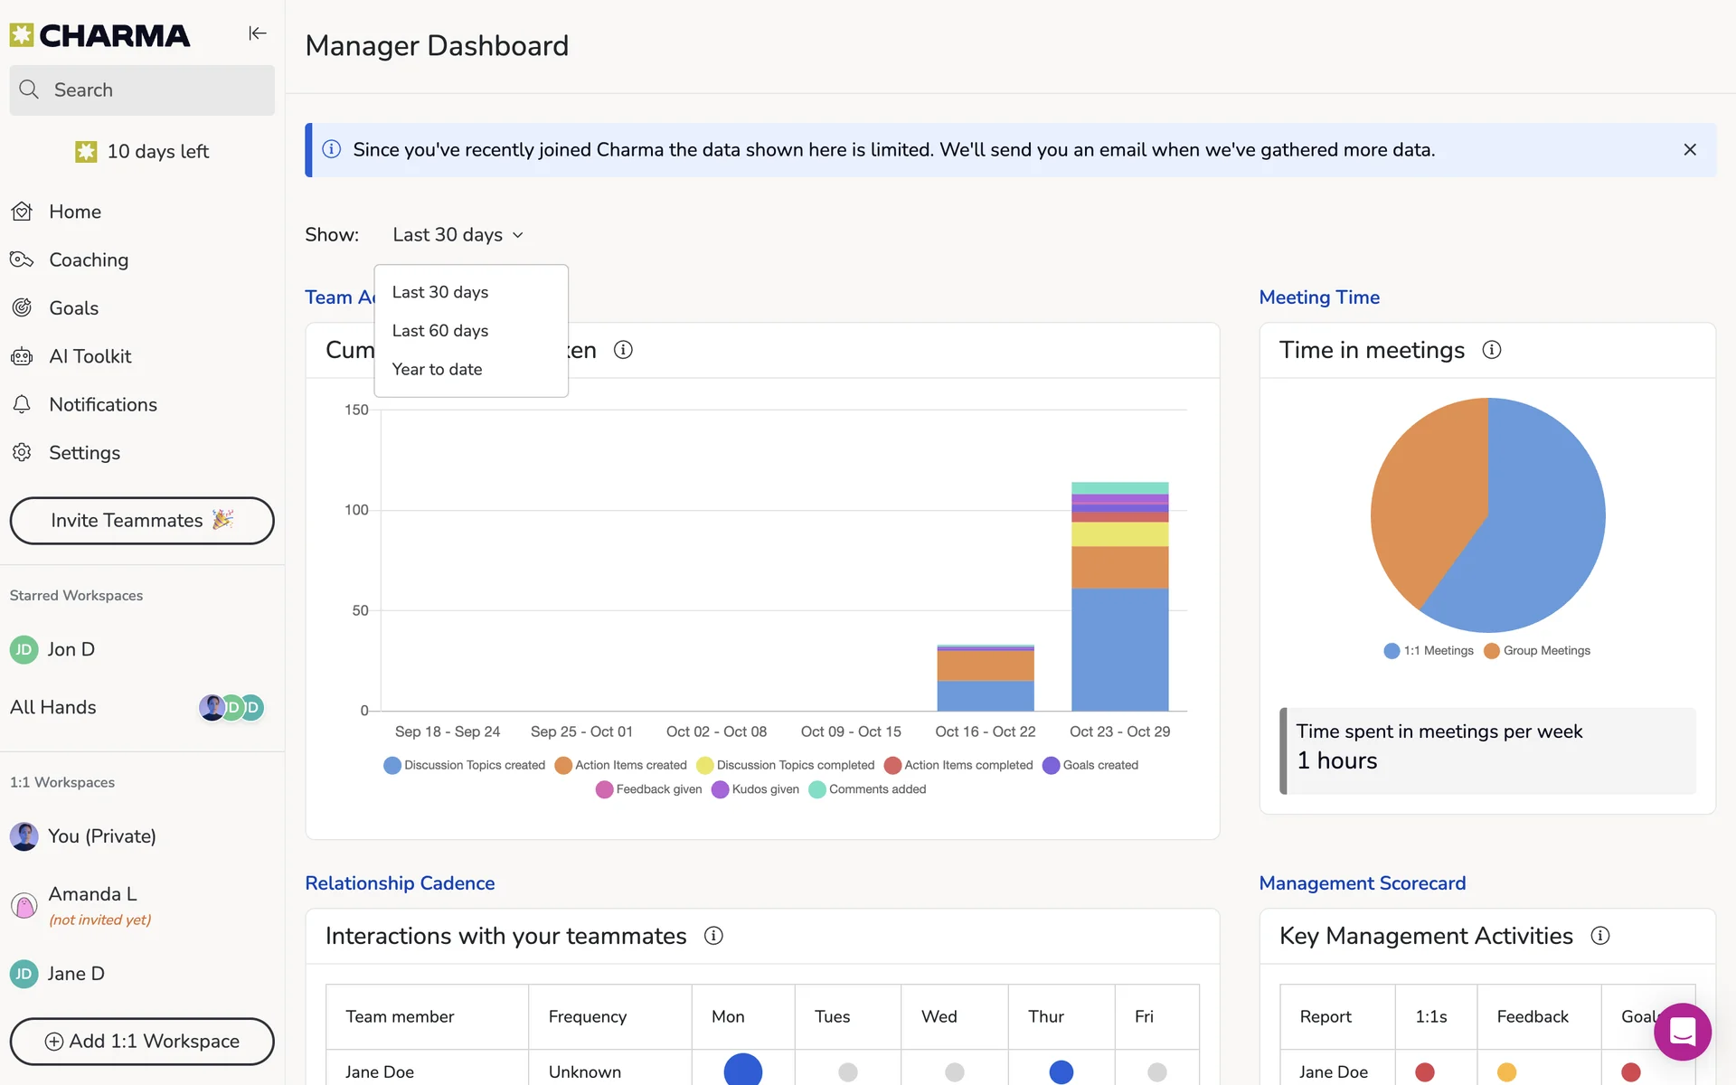This screenshot has height=1085, width=1736.
Task: Open Settings gear icon
Action: (x=23, y=453)
